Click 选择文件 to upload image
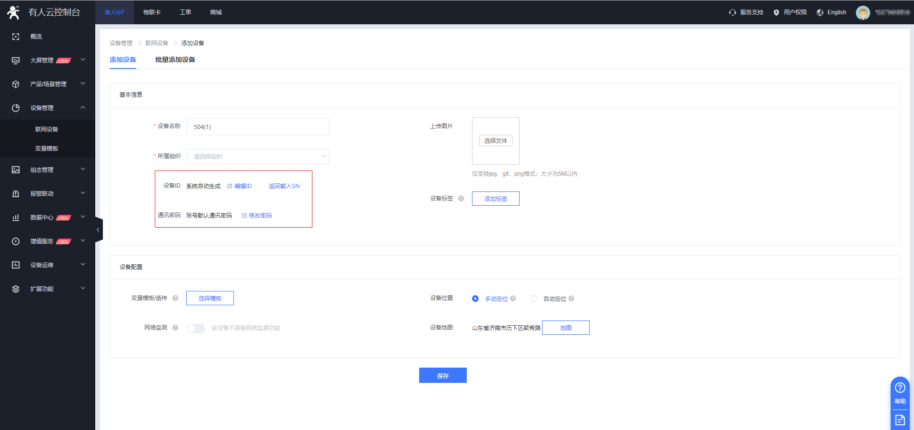Image resolution: width=914 pixels, height=430 pixels. click(x=495, y=140)
